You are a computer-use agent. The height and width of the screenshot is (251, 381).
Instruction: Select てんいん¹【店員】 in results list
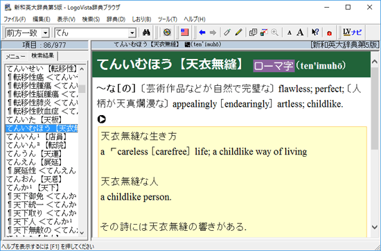click(x=42, y=137)
